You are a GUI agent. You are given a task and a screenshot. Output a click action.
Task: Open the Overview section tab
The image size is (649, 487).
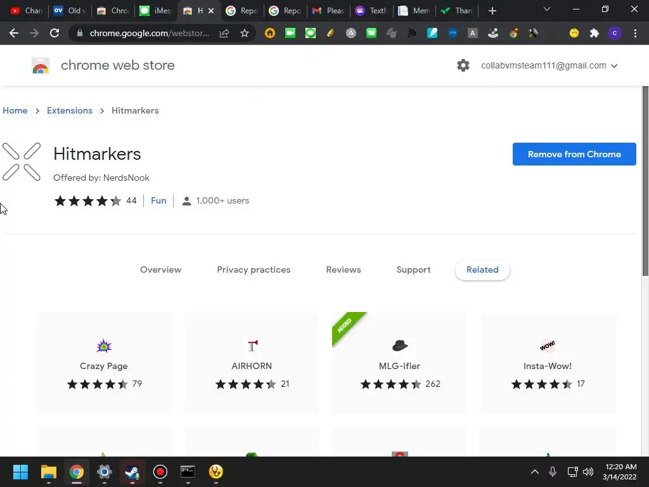tap(160, 269)
